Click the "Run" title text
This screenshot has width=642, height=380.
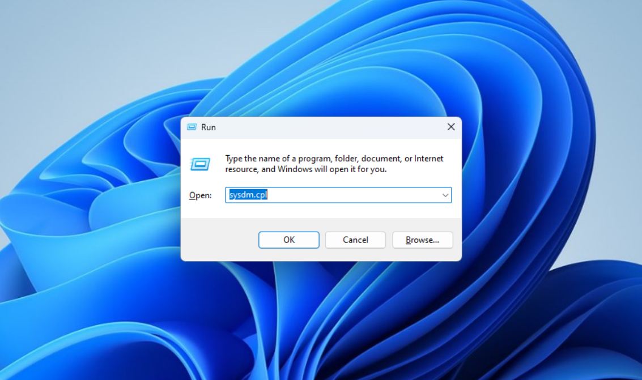[209, 127]
